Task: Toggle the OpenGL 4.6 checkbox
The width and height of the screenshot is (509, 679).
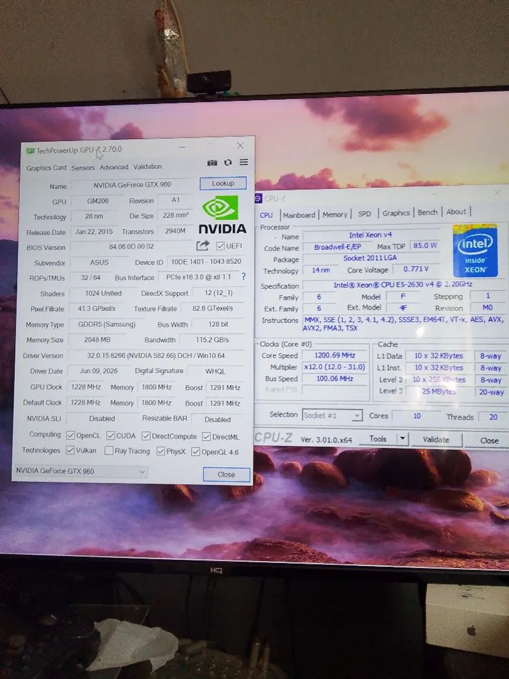Action: pos(196,452)
